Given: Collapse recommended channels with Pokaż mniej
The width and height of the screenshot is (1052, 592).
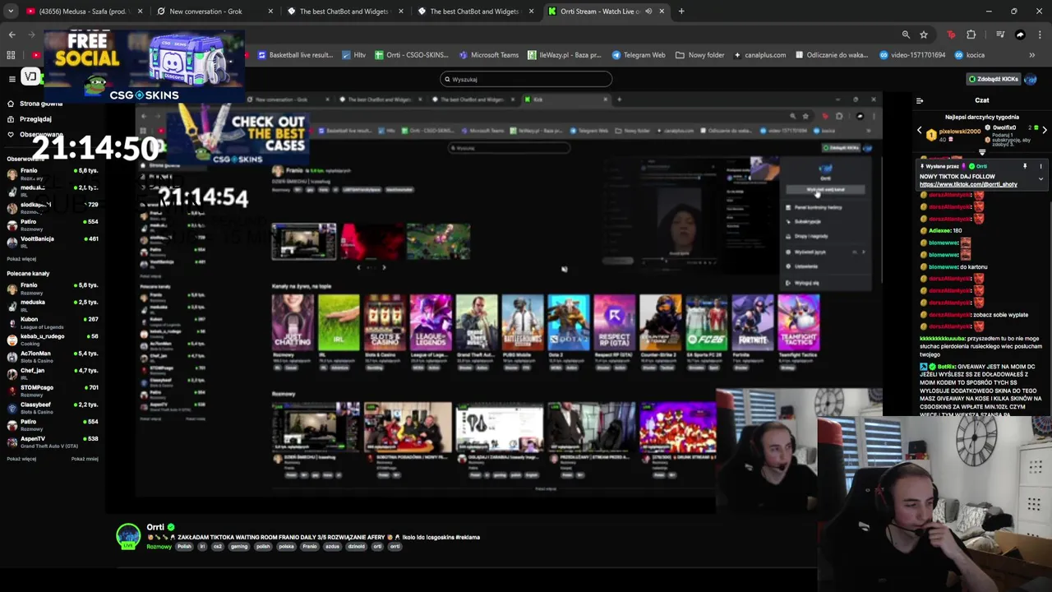Looking at the screenshot, I should 85,459.
